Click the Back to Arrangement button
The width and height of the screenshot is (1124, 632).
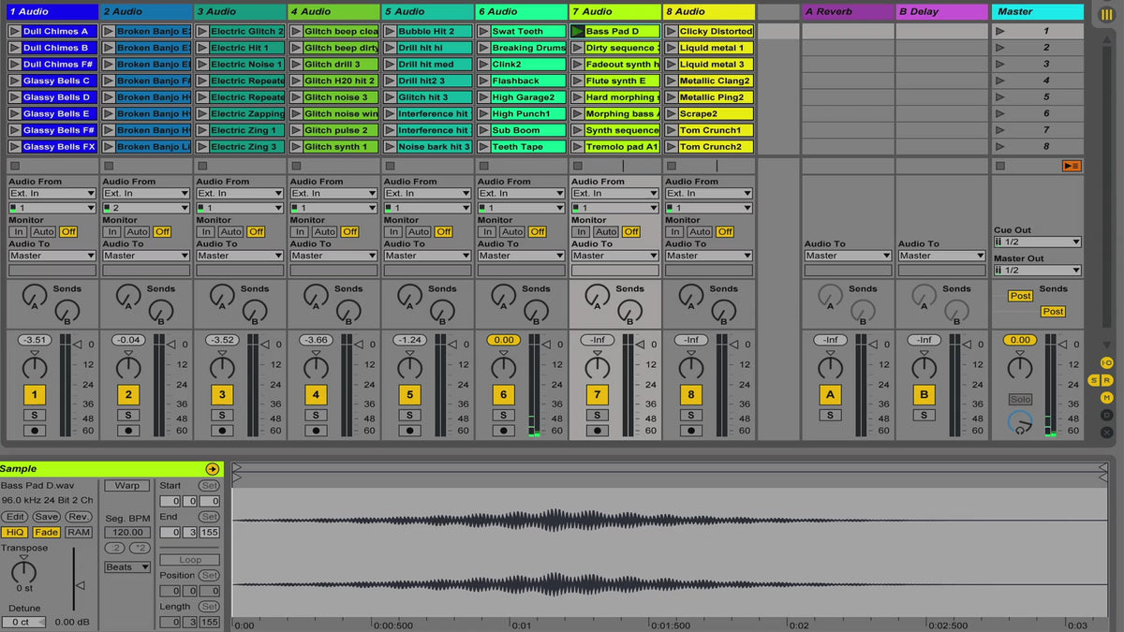1072,166
